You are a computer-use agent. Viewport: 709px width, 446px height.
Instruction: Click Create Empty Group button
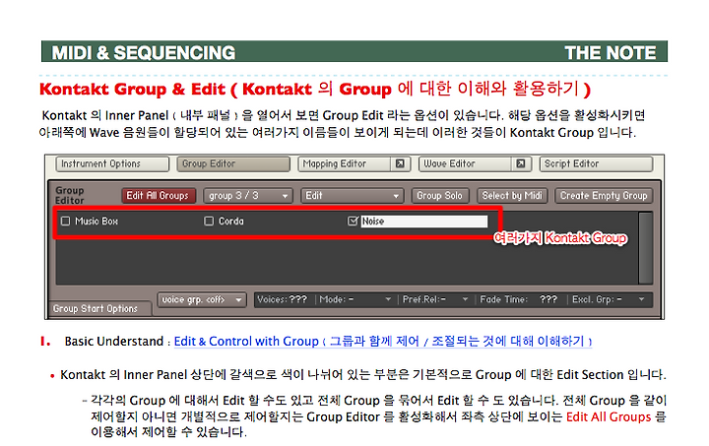[x=604, y=196]
